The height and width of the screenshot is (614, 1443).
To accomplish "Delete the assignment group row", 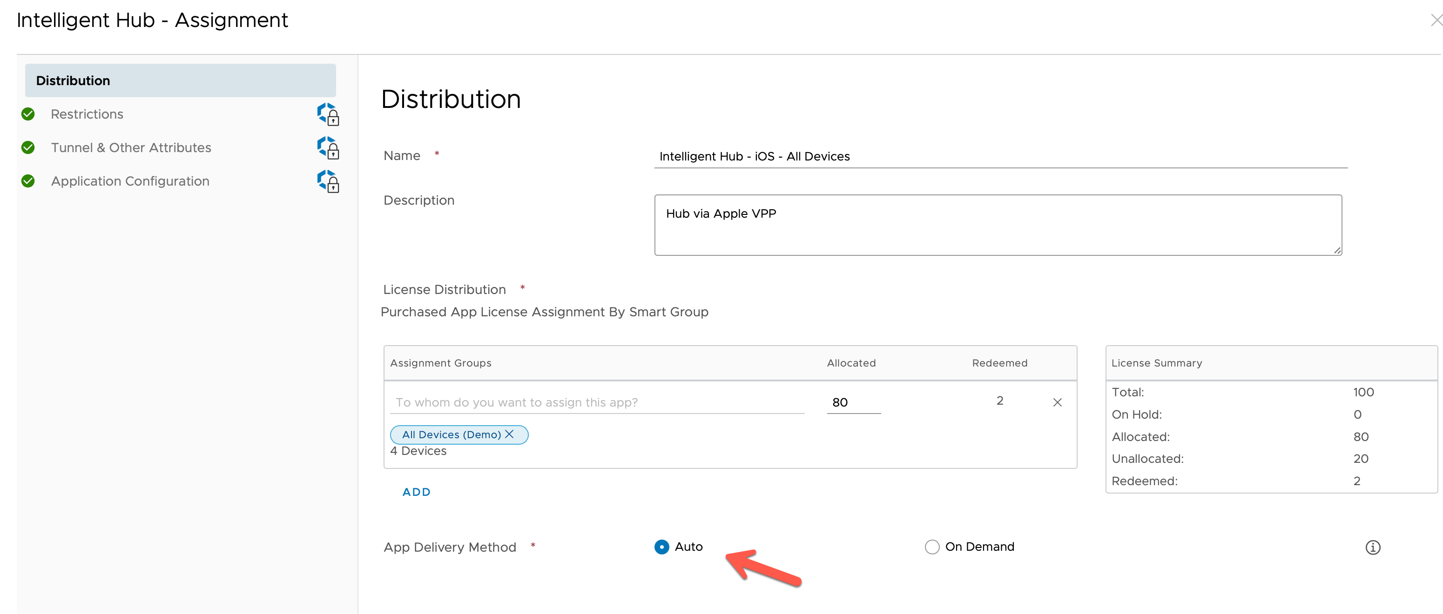I will [1057, 402].
